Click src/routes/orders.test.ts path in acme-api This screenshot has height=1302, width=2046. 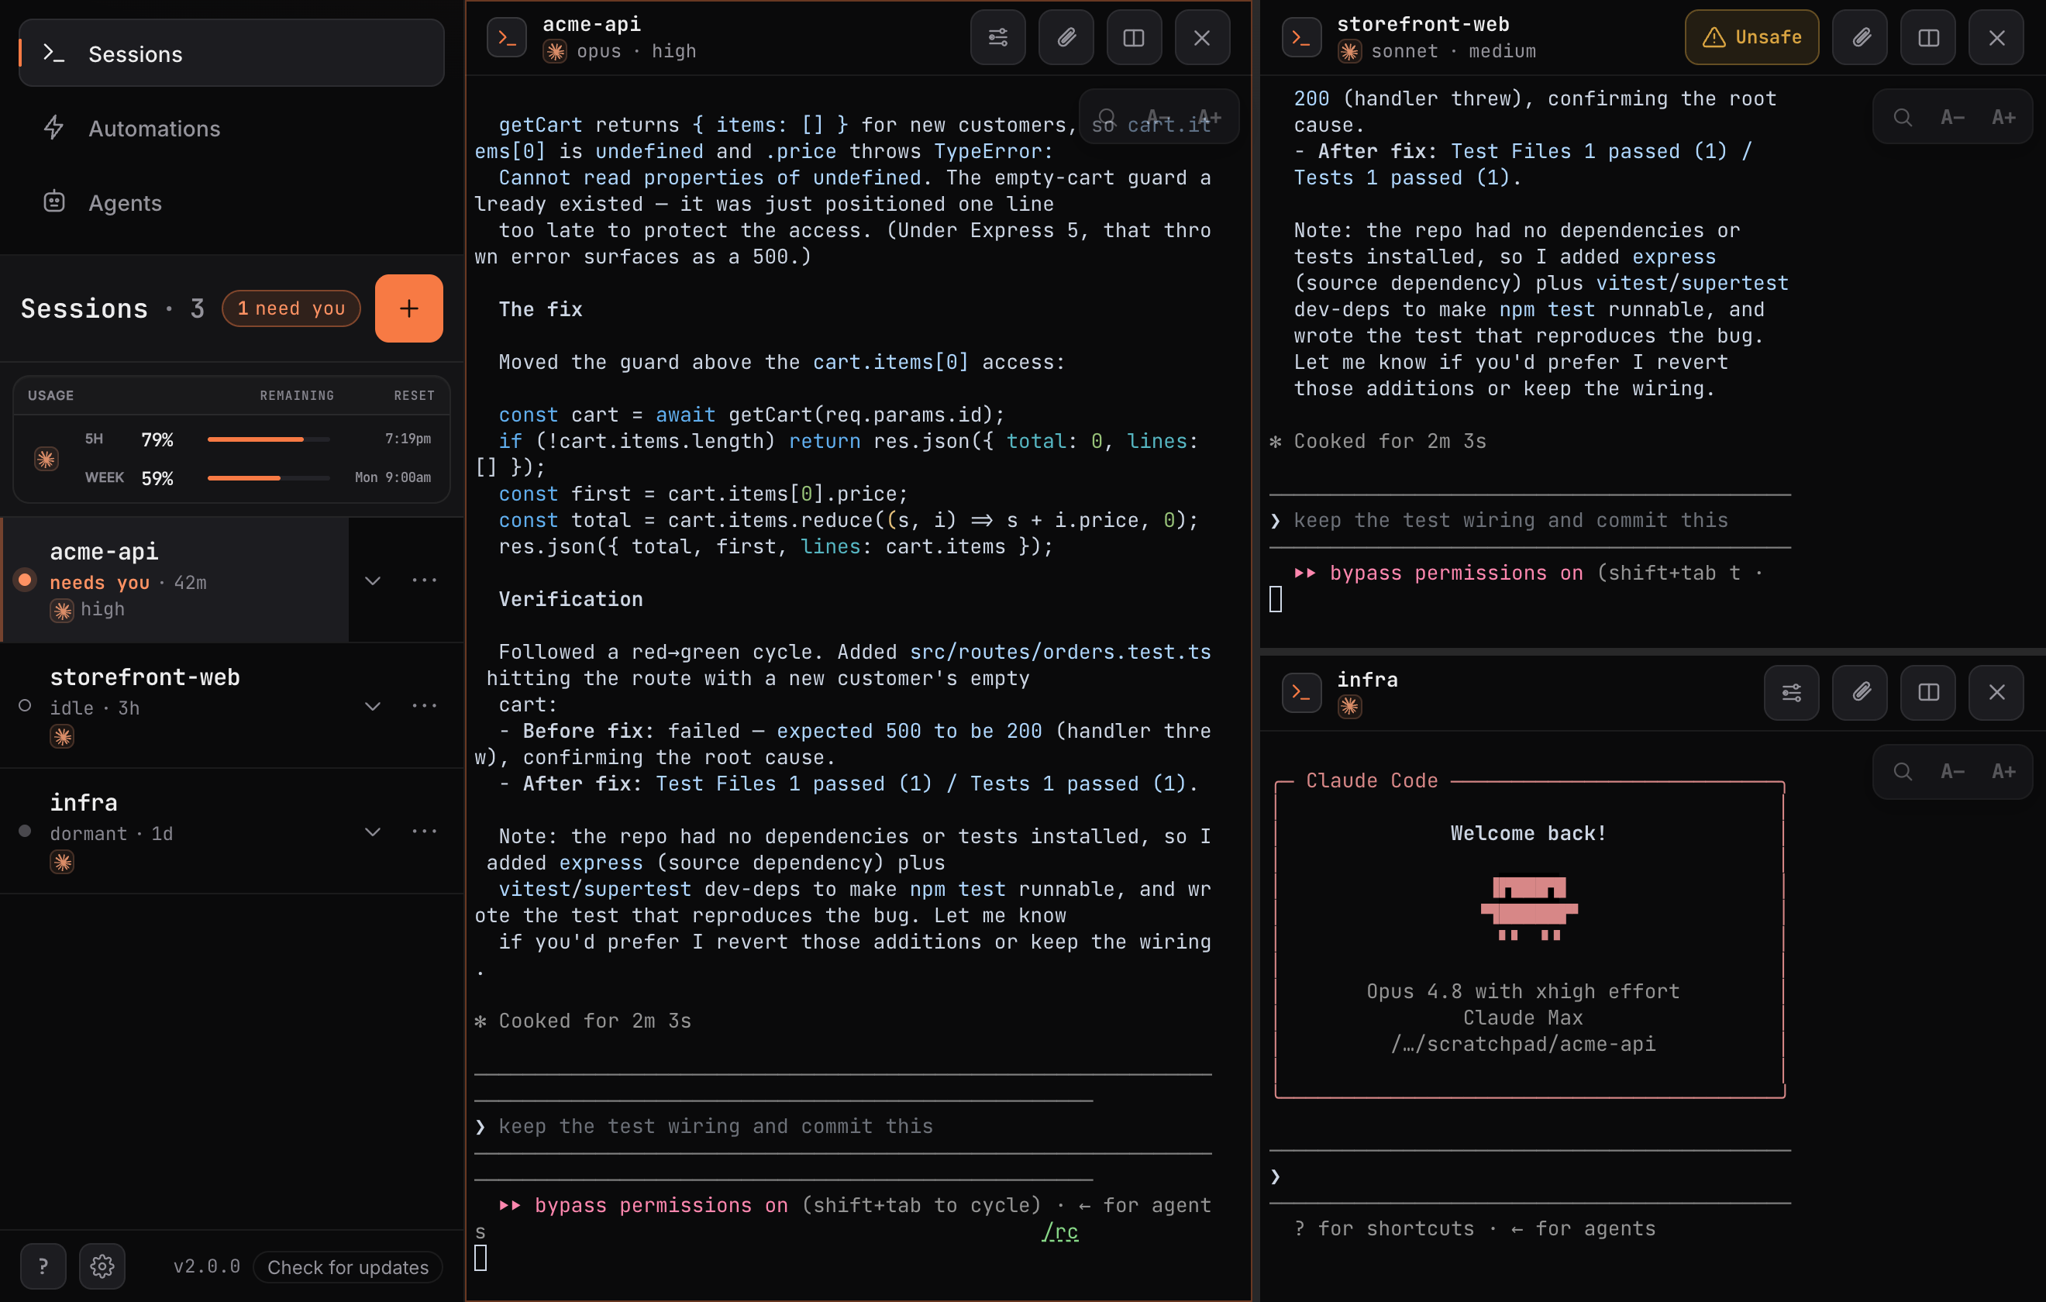point(1060,653)
